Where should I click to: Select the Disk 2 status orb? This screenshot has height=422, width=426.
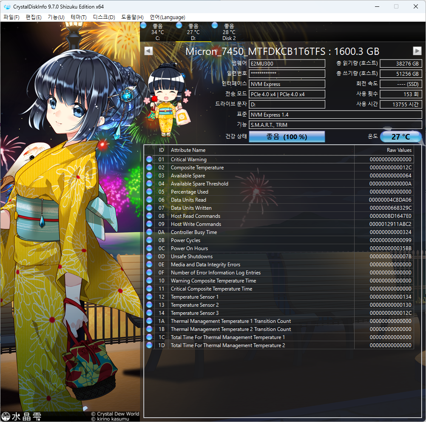(215, 26)
